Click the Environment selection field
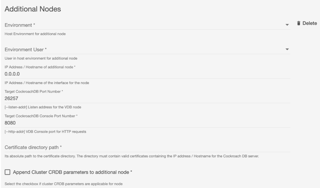The image size is (320, 188). point(144,25)
